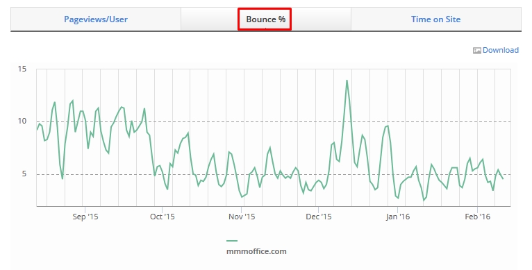The height and width of the screenshot is (270, 532).
Task: Click the Dec '15 axis label
Action: tap(318, 217)
